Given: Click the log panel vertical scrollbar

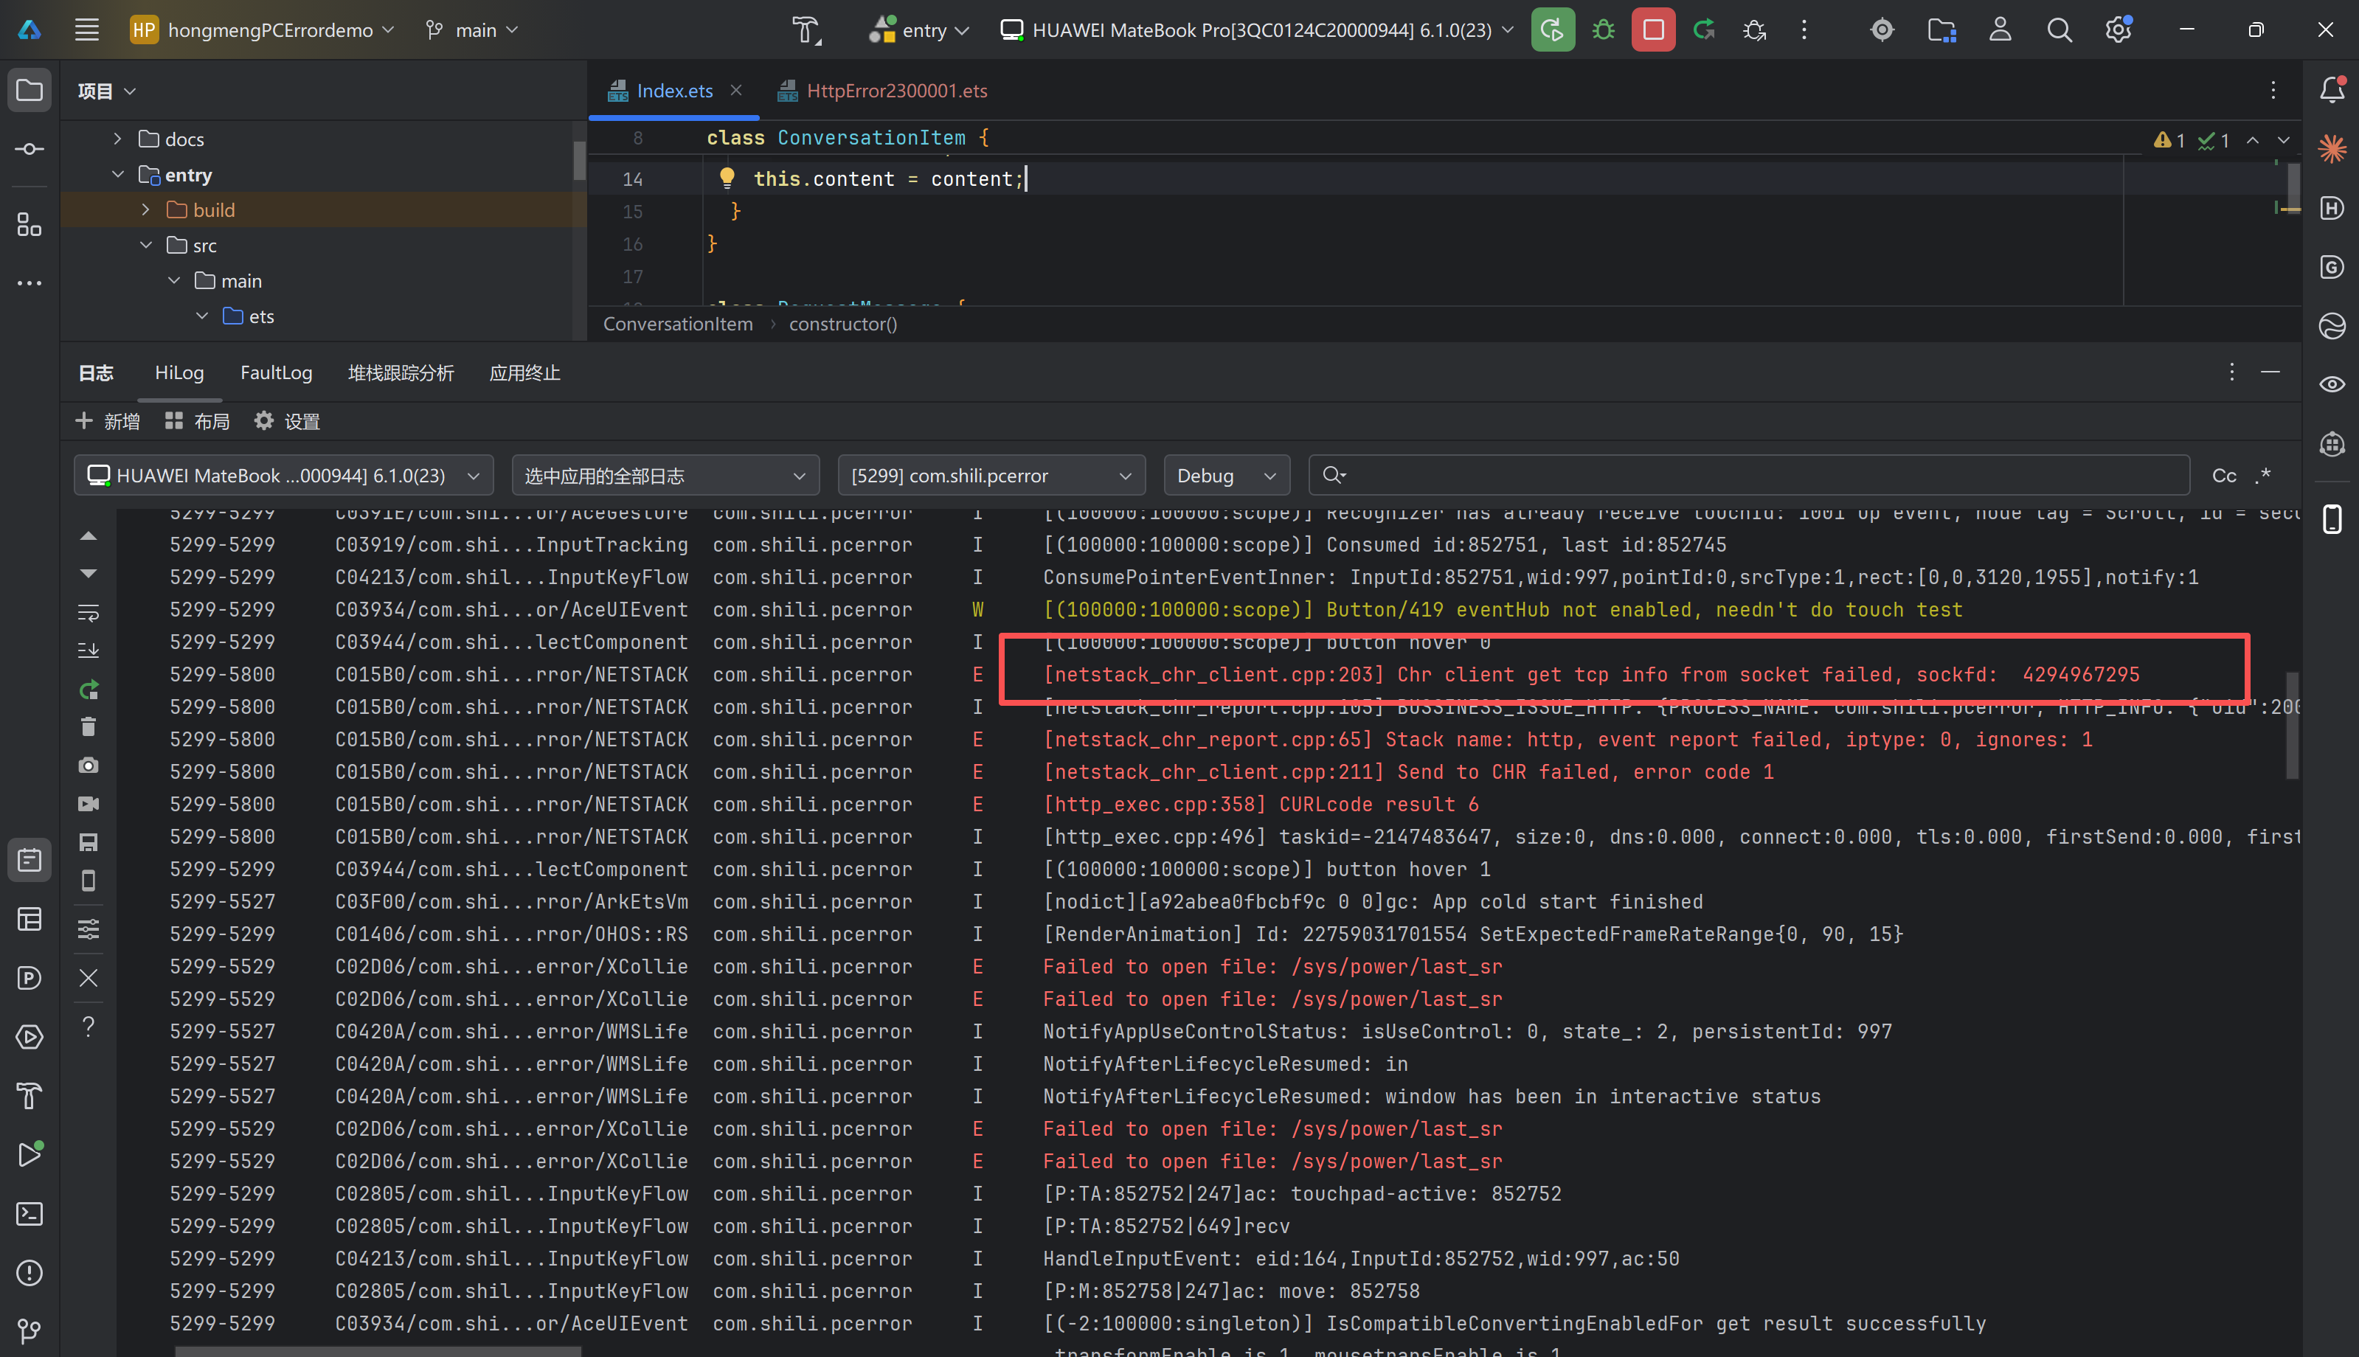Looking at the screenshot, I should (2292, 726).
